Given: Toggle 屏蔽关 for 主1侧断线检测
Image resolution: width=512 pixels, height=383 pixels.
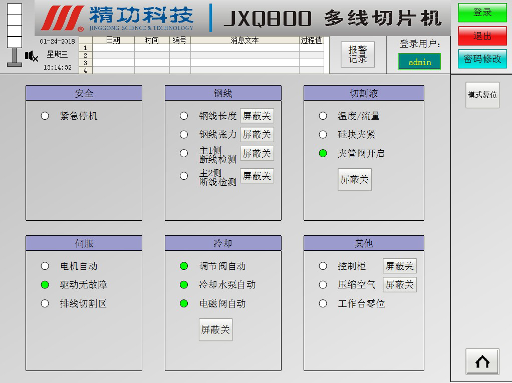Looking at the screenshot, I should (257, 153).
